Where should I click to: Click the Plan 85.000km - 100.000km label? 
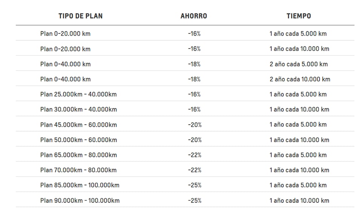pyautogui.click(x=80, y=185)
